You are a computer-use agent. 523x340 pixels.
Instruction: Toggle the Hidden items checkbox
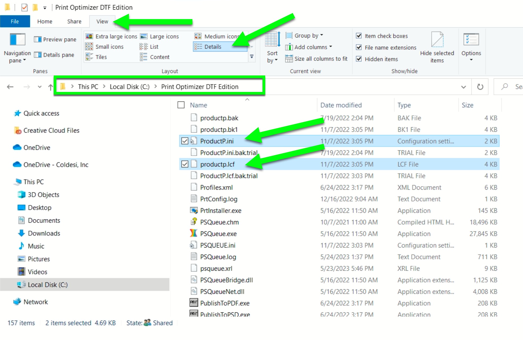359,59
